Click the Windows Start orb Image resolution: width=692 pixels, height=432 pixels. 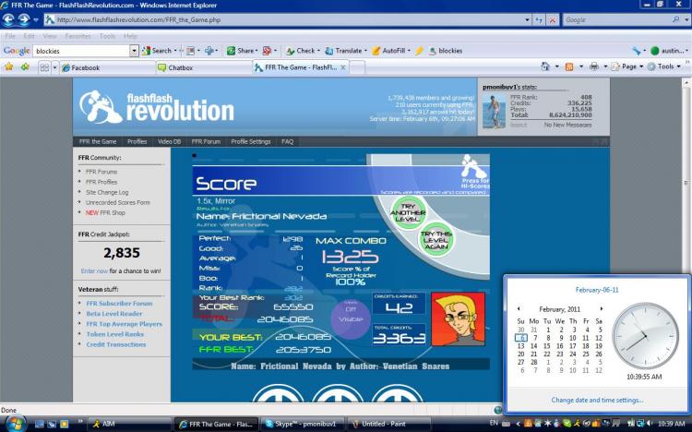(15, 423)
